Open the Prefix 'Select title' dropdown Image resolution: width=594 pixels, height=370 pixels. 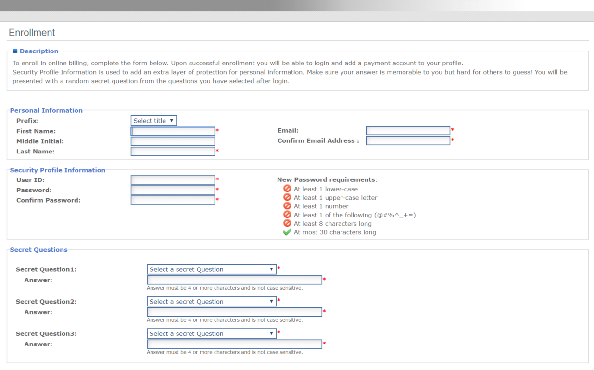[153, 121]
